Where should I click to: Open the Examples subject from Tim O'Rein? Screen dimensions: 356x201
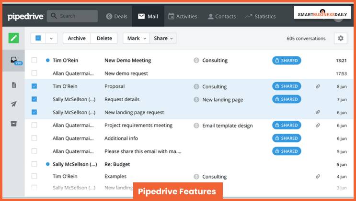[115, 176]
